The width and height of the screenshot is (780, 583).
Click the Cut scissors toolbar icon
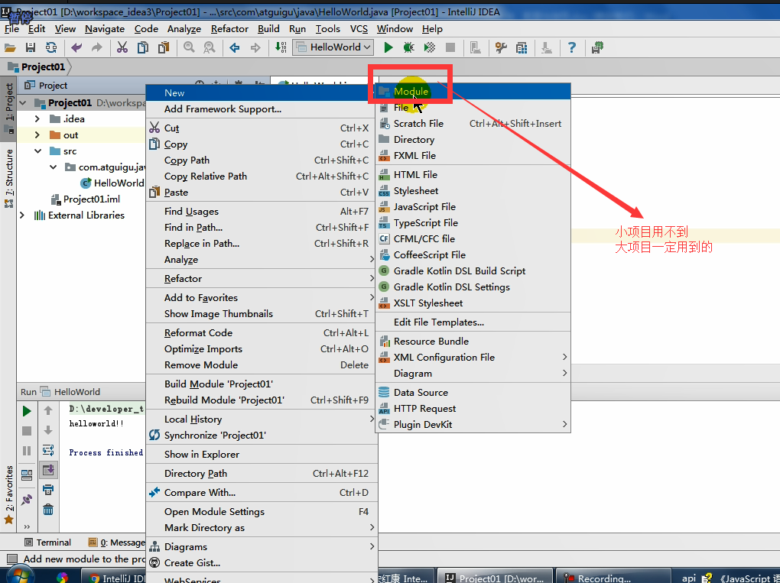pos(122,47)
